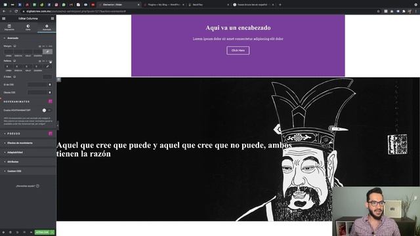
Task: Switch to the Disposición tab
Action: click(x=9, y=28)
